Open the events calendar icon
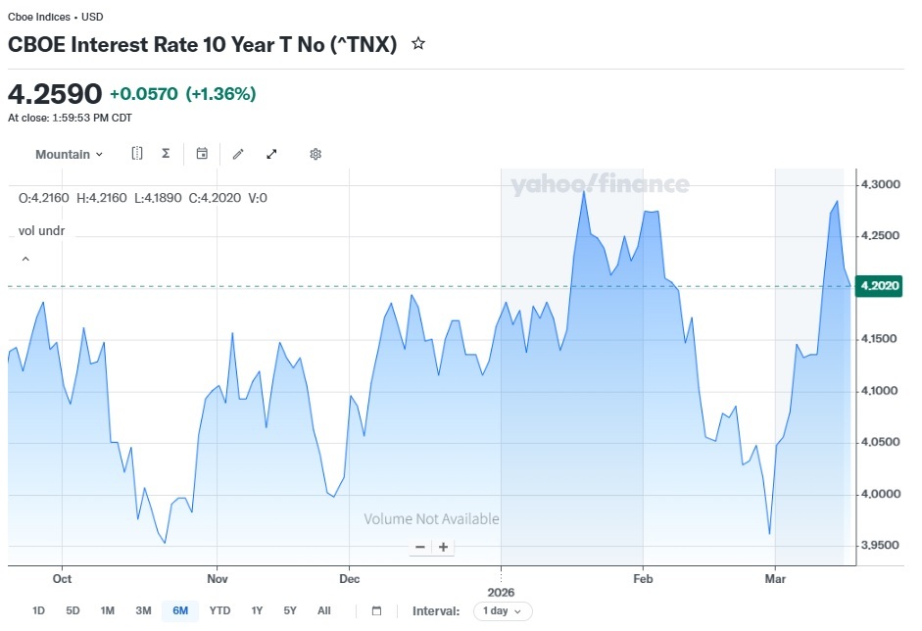 [x=202, y=154]
